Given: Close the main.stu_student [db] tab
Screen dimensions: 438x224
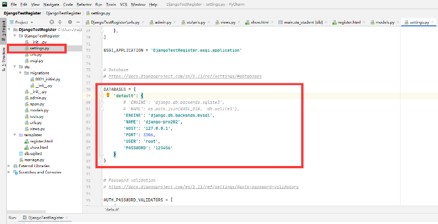Looking at the screenshot, I should tap(326, 22).
